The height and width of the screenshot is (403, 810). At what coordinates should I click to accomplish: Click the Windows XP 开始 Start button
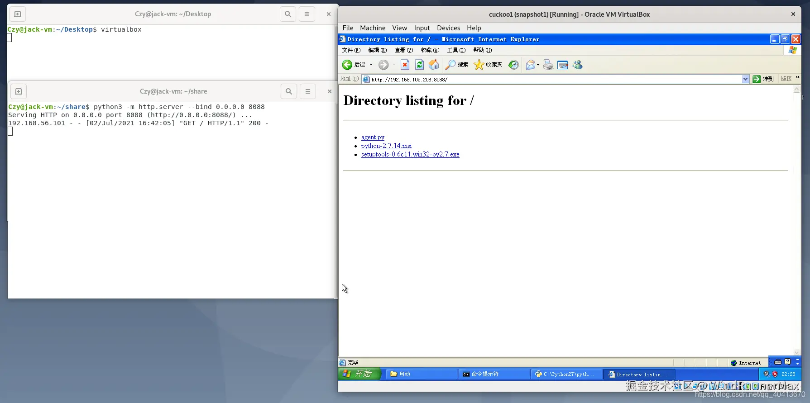coord(359,374)
